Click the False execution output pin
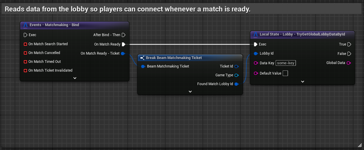364x150 pixels. coord(349,54)
